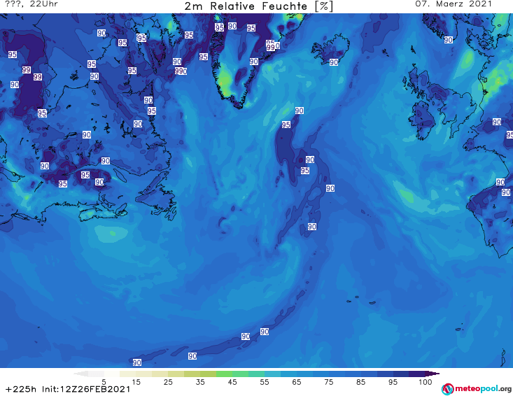Screen dimensions: 513x396
Task: Click the legend value "5"
Action: coord(104,382)
